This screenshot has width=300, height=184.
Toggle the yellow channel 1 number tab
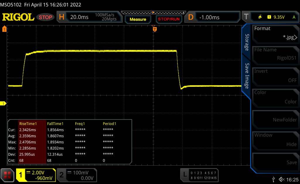(x=21, y=175)
